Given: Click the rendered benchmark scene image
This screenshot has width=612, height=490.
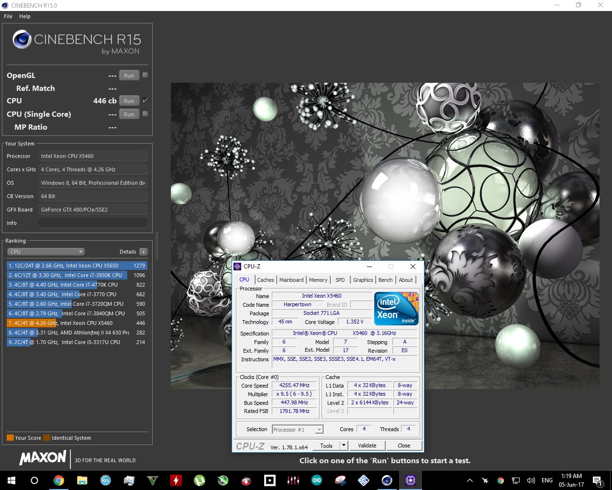Looking at the screenshot, I should (x=385, y=235).
